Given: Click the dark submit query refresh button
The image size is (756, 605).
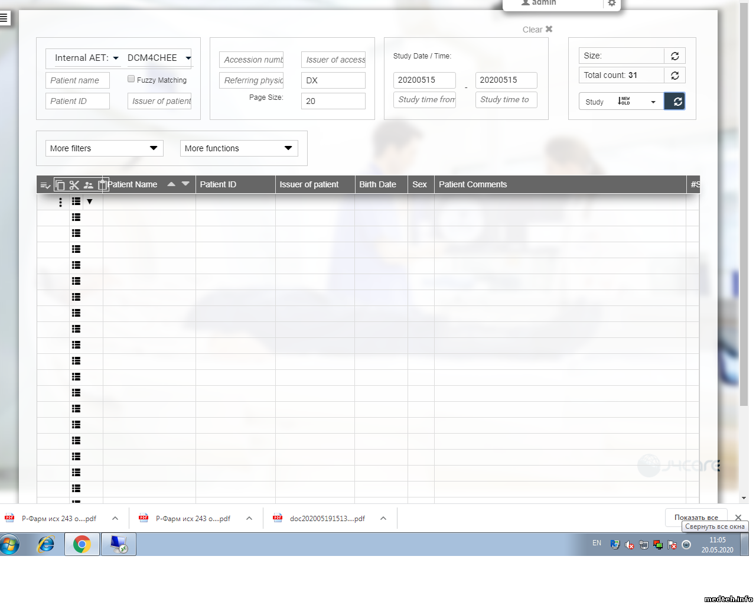Looking at the screenshot, I should (675, 102).
